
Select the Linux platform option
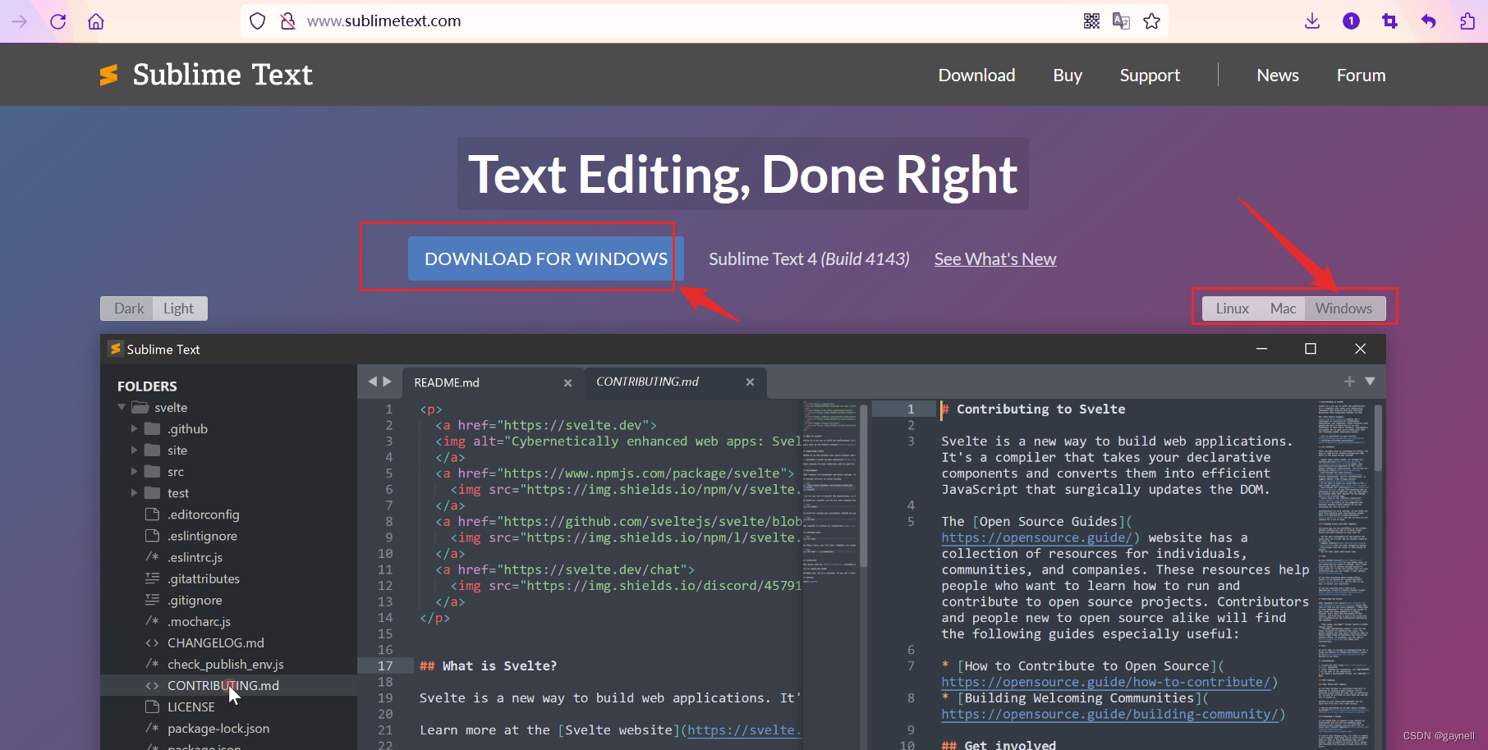point(1232,309)
